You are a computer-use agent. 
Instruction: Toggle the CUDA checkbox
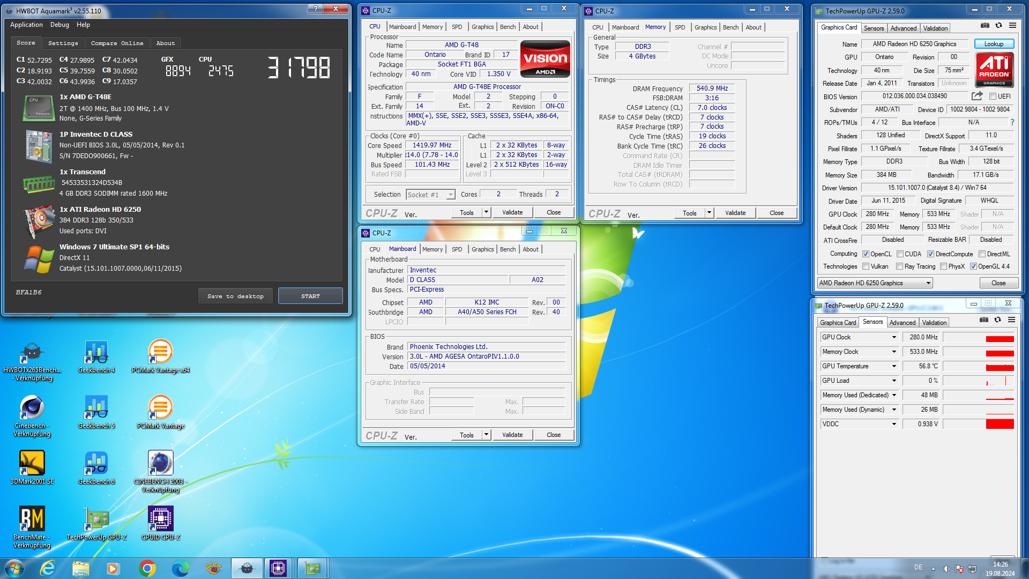click(x=900, y=254)
